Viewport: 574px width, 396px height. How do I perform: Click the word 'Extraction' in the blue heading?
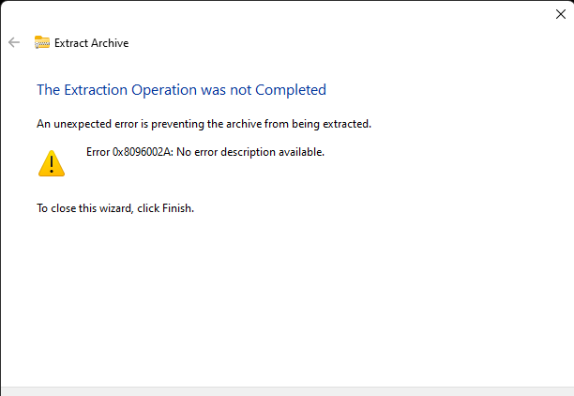[x=96, y=90]
